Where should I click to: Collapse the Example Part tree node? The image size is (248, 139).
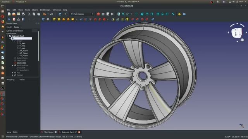7,36
